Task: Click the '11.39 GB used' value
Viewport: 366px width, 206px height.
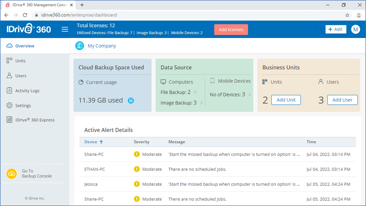Action: pos(101,100)
